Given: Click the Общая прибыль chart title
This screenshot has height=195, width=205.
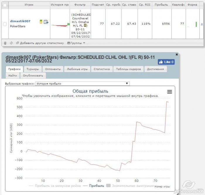Looking at the screenshot, I should (90, 91).
